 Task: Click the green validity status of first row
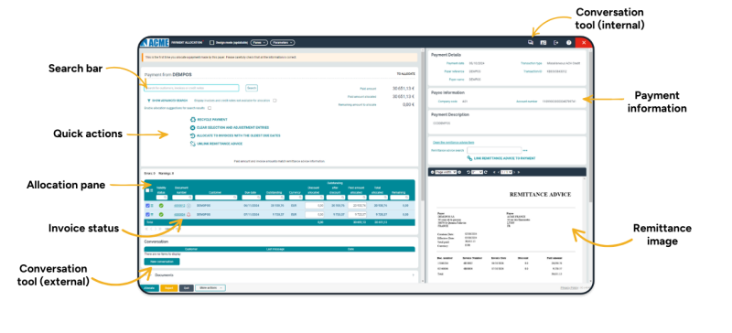pos(161,206)
